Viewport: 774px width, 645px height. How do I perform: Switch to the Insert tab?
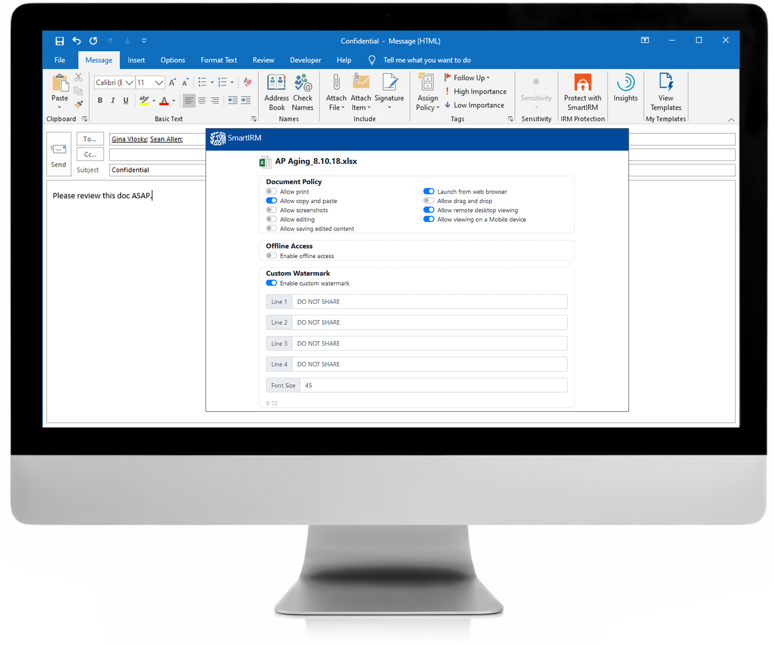(136, 60)
